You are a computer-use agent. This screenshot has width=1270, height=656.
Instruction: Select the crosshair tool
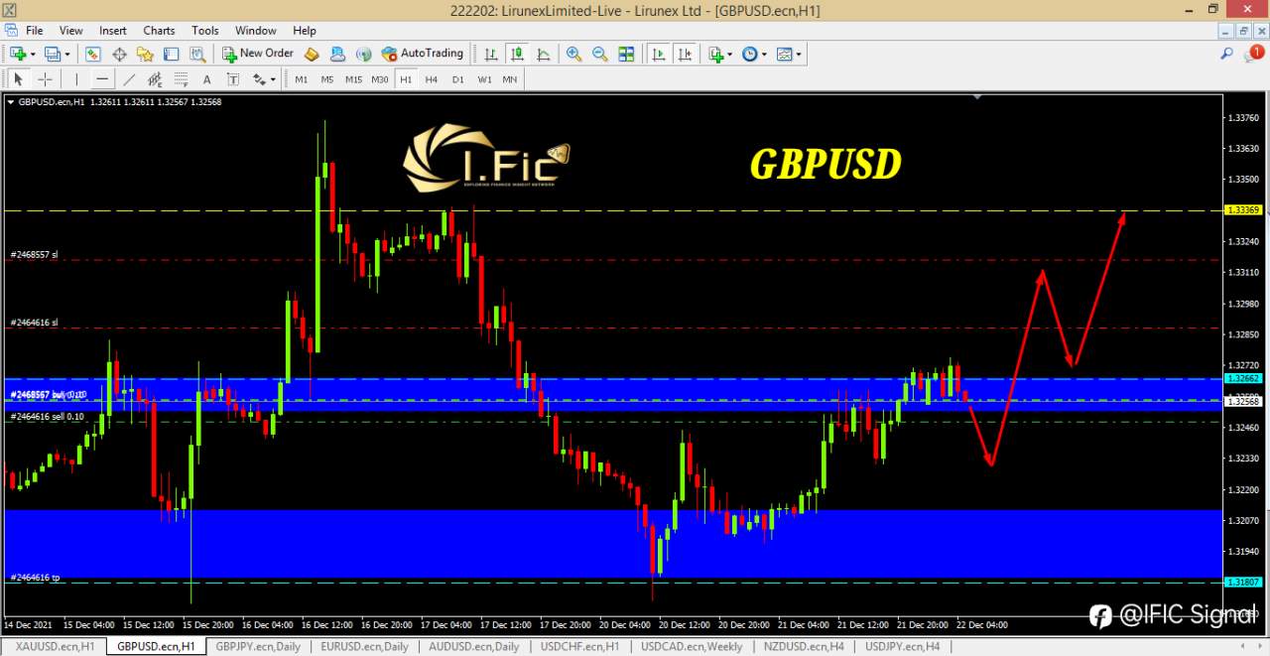point(44,79)
